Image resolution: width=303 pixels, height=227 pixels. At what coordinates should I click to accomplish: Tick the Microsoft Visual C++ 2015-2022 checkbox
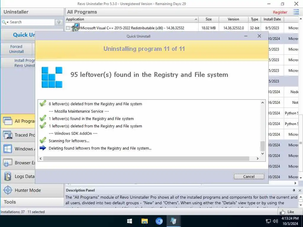tap(68, 28)
